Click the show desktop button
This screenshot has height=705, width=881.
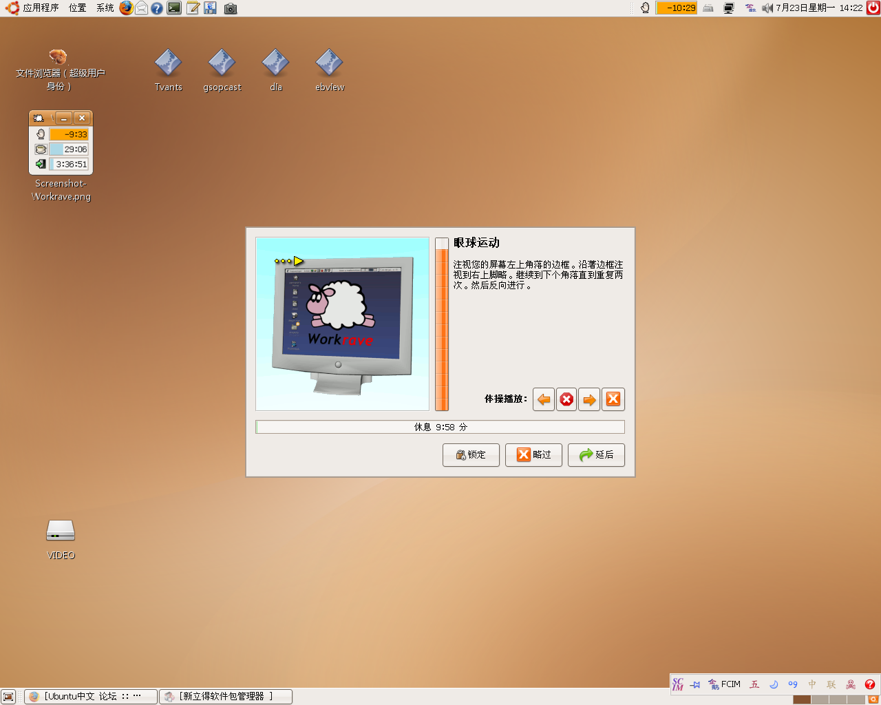[8, 697]
